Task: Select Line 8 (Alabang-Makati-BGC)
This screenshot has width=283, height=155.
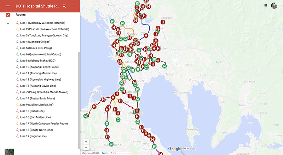Action: click(38, 61)
